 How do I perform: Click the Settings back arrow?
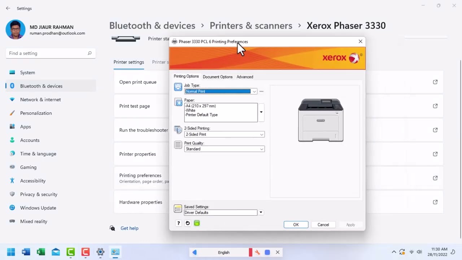[8, 8]
